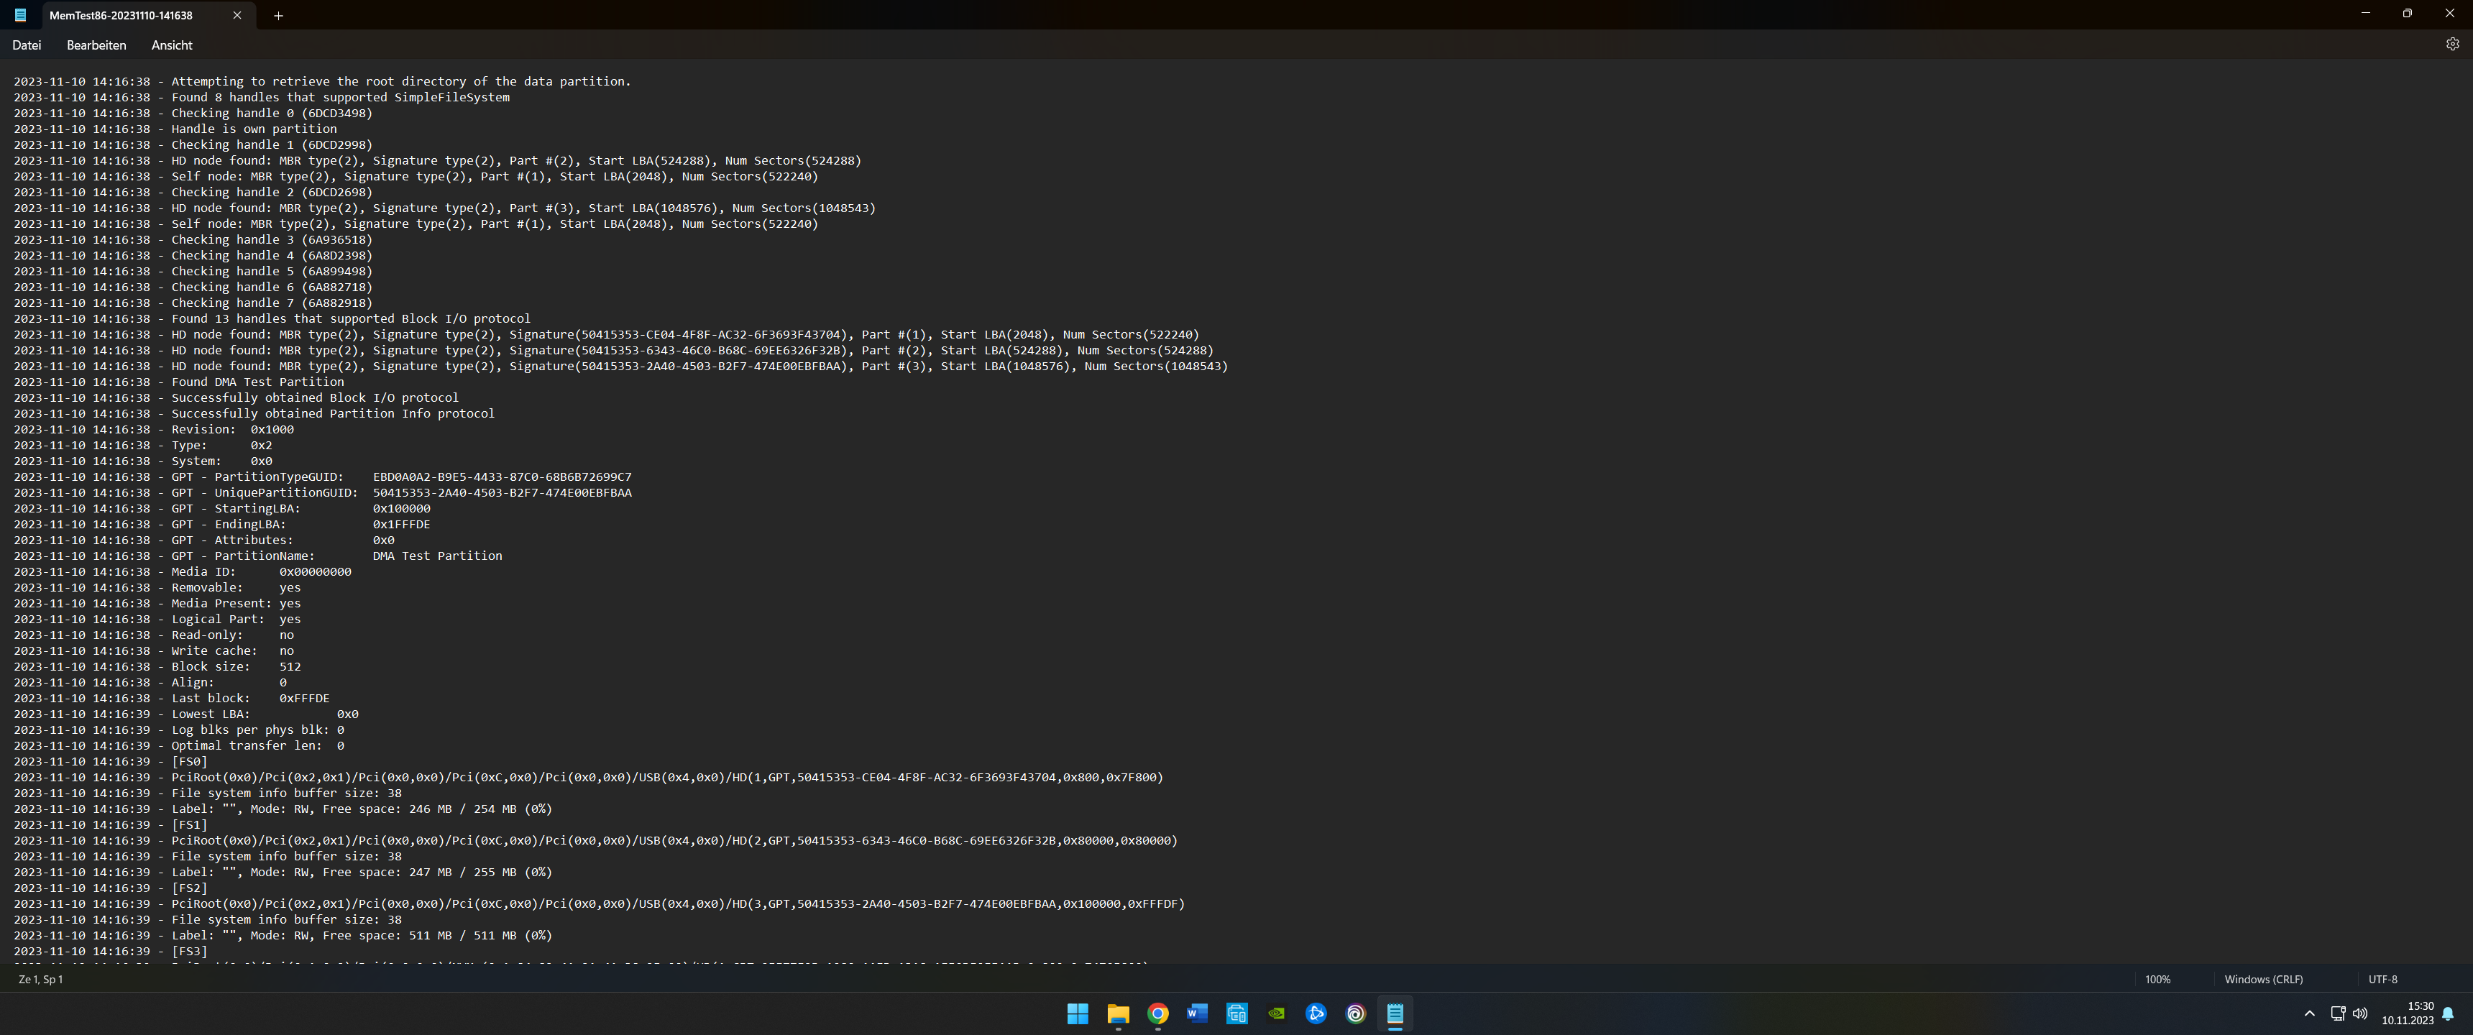The width and height of the screenshot is (2473, 1035).
Task: Click the UTF-8 encoding indicator
Action: [2382, 980]
